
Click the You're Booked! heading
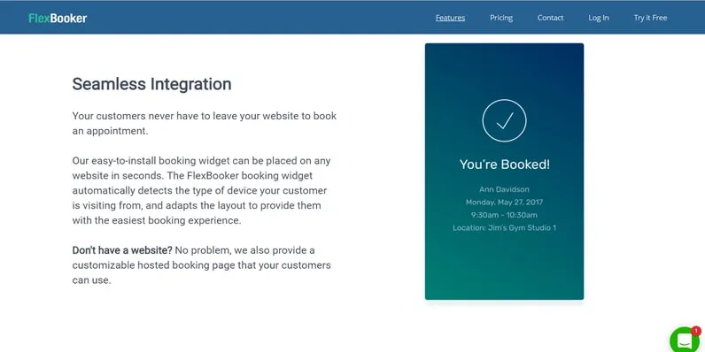pyautogui.click(x=505, y=165)
